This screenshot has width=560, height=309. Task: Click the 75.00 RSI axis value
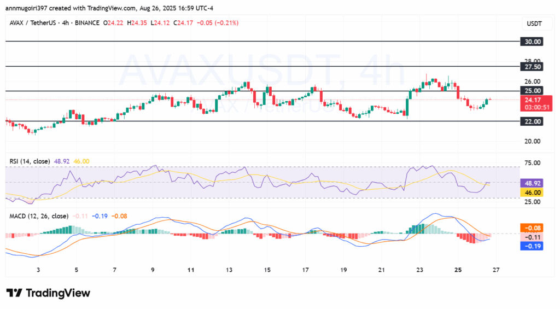(533, 163)
